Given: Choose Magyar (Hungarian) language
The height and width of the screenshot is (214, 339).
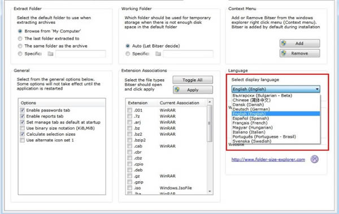Looking at the screenshot, I should (x=276, y=127).
